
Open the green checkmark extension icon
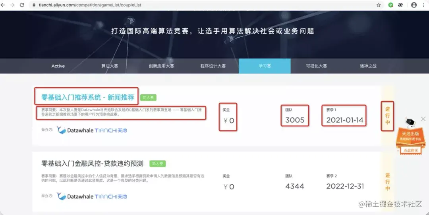[391, 5]
